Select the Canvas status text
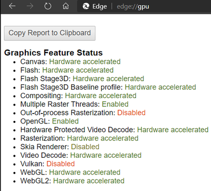The image size is (211, 191). [x=85, y=62]
